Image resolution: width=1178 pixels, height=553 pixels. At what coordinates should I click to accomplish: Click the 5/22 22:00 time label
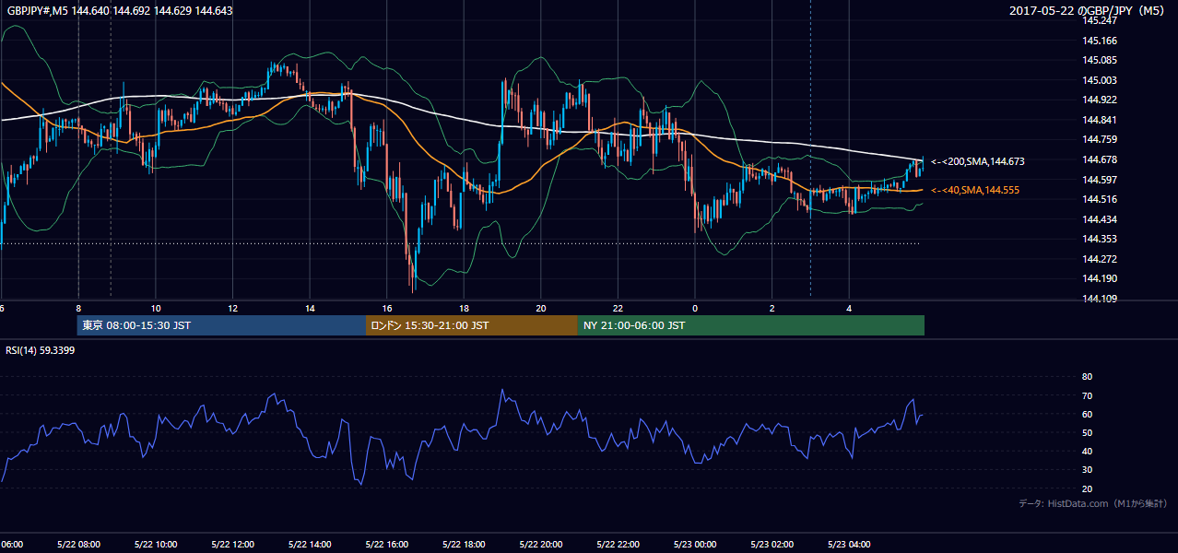[618, 544]
